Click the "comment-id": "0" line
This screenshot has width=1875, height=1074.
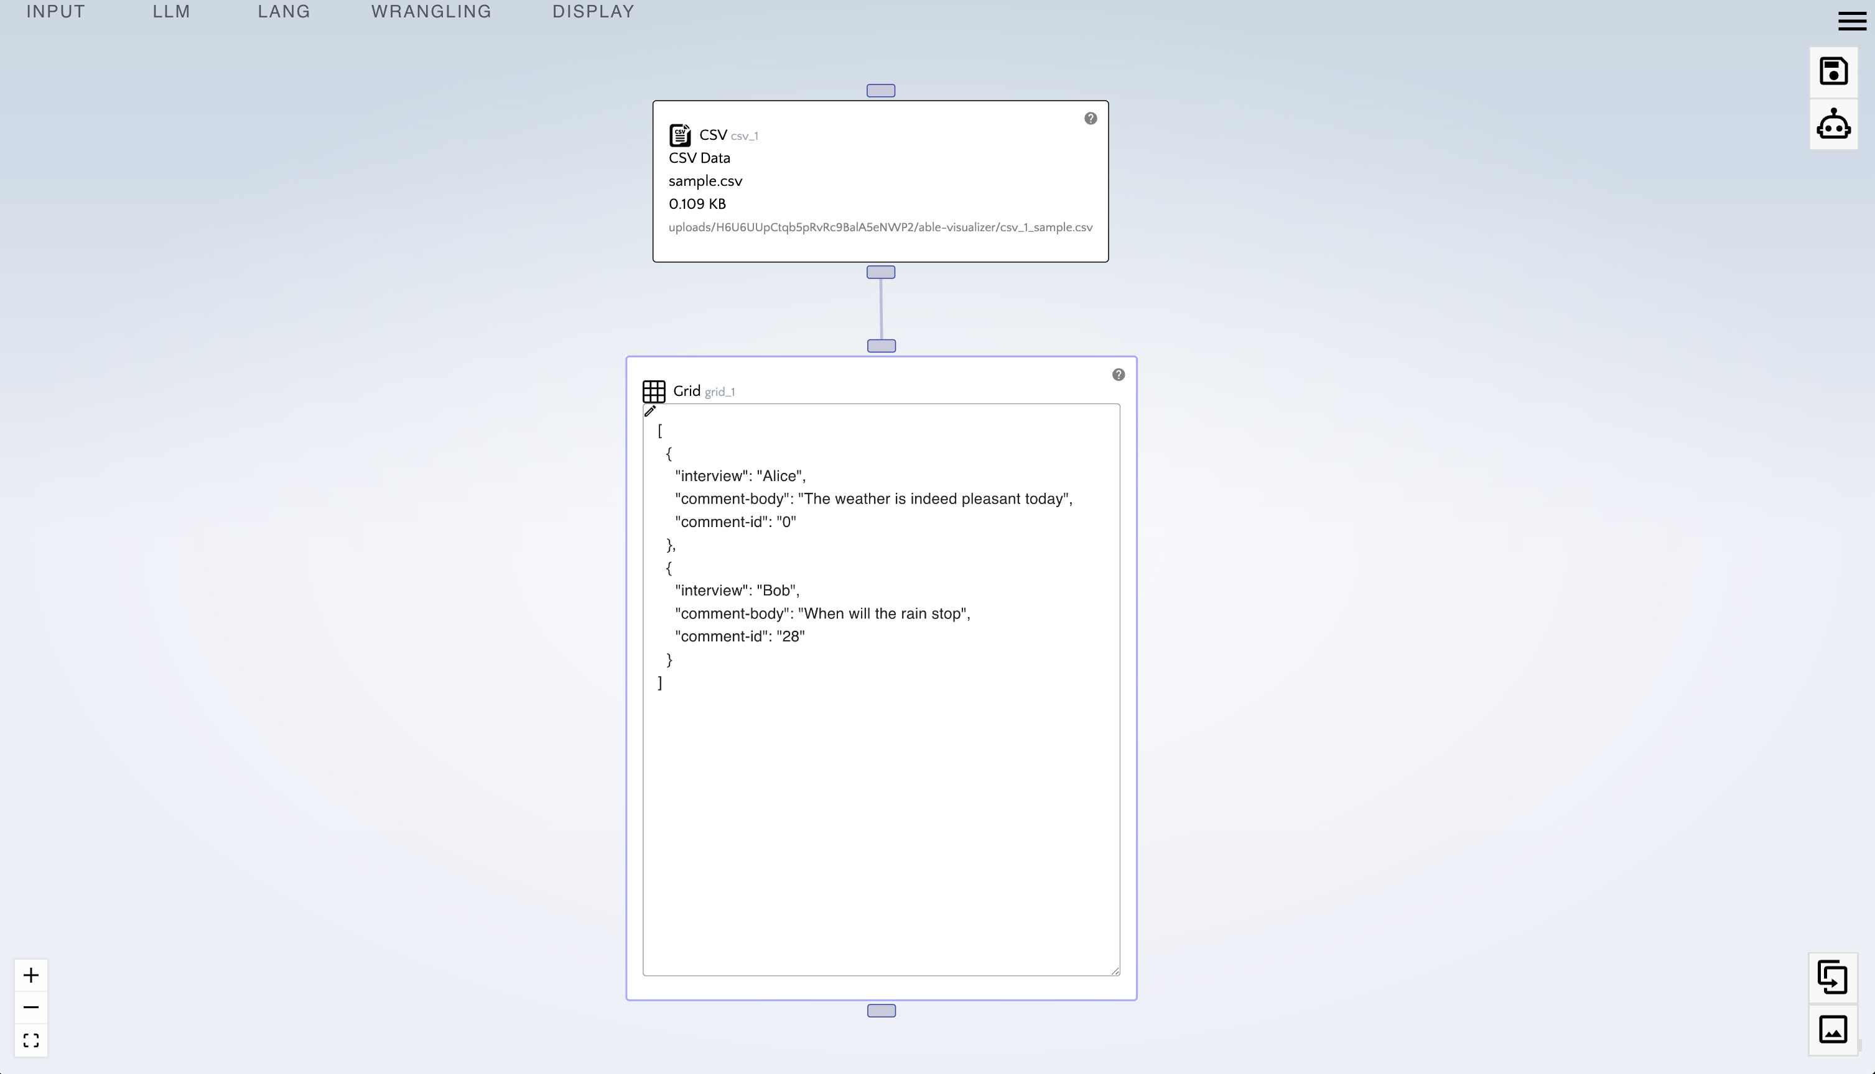pos(735,522)
